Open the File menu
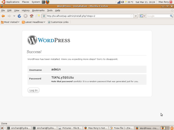The width and height of the screenshot is (174, 130). click(3, 10)
